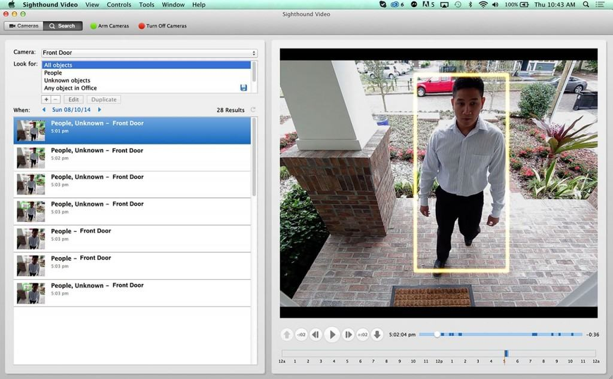Open the Controls menu

pos(119,5)
